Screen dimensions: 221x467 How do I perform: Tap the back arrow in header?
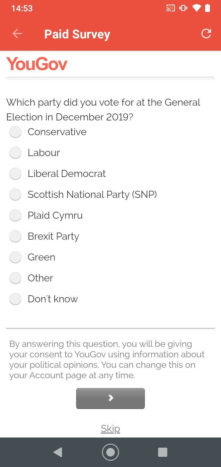click(x=17, y=34)
